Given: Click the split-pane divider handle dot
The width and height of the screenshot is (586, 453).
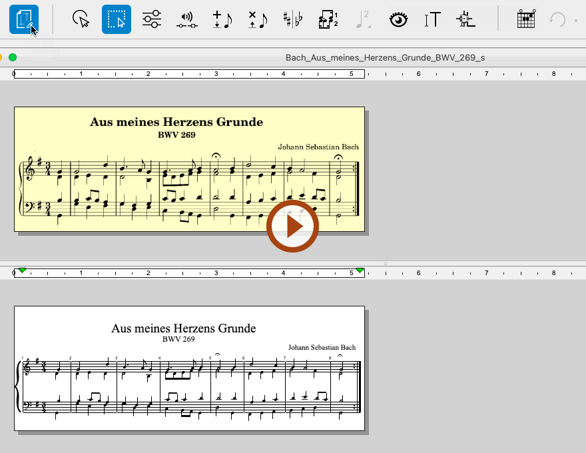Looking at the screenshot, I should (386, 264).
